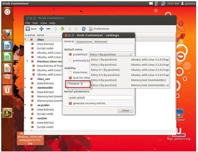The width and height of the screenshot is (198, 152).
Task: Choose Entry 2 (by position) in dropdown
Action: tap(130, 65)
